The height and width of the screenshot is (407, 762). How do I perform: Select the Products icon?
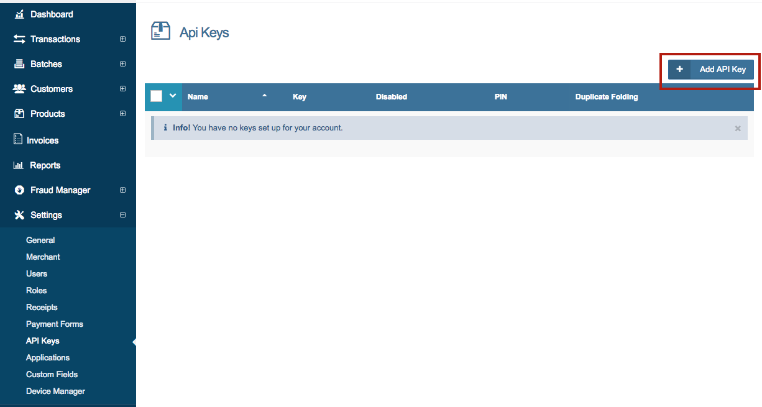[19, 113]
